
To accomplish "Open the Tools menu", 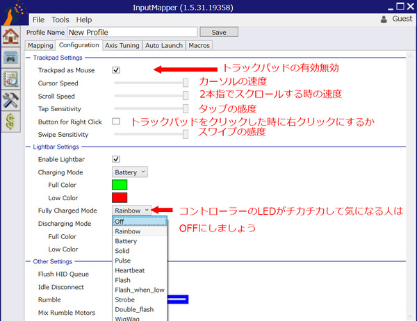I will (60, 19).
